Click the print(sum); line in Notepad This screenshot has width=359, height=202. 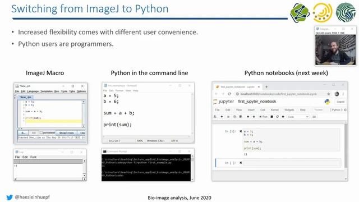117,125
